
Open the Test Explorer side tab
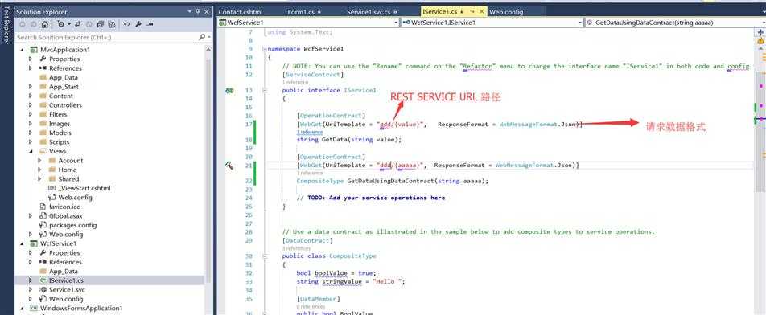(x=6, y=25)
